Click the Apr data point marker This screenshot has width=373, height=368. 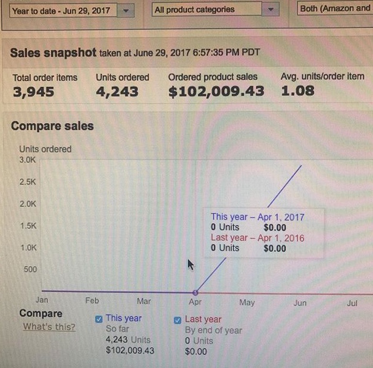(x=195, y=292)
